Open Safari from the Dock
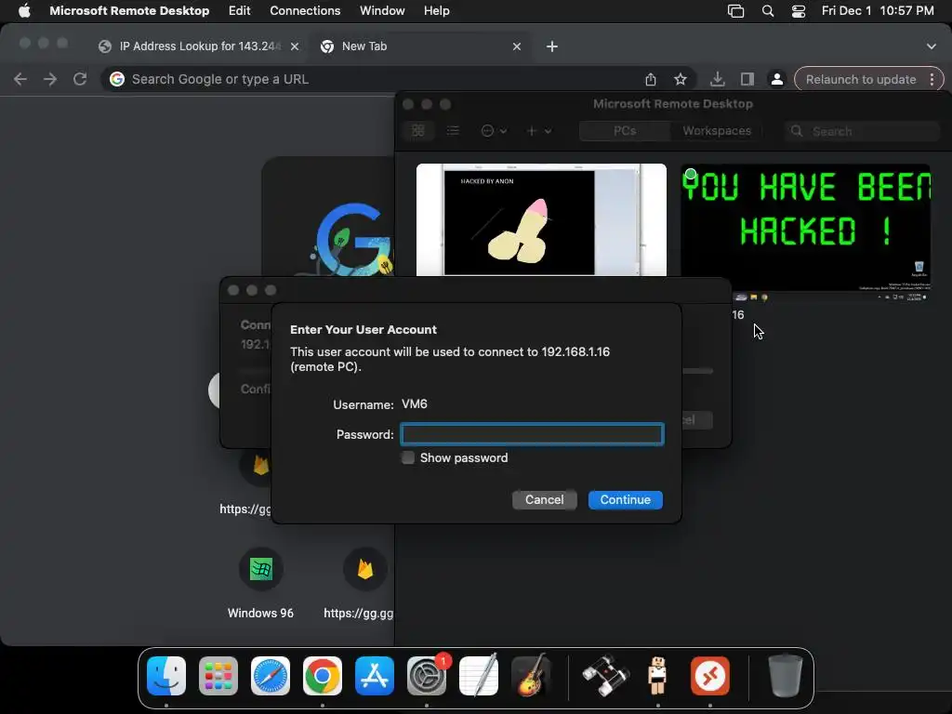Screen dimensions: 952x714 click(x=271, y=676)
